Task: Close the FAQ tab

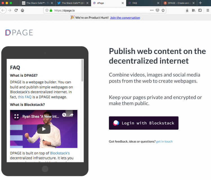Action: pos(158,3)
